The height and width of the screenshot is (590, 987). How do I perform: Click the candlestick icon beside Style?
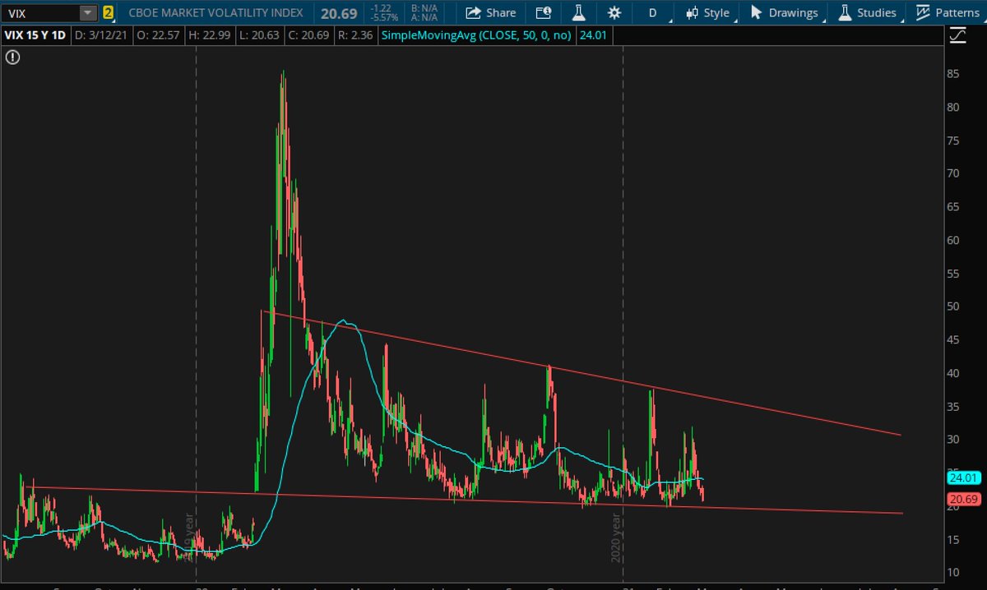691,13
